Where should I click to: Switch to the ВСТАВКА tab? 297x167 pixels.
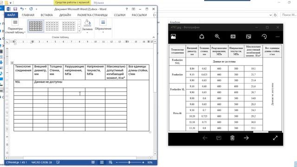coord(46,15)
